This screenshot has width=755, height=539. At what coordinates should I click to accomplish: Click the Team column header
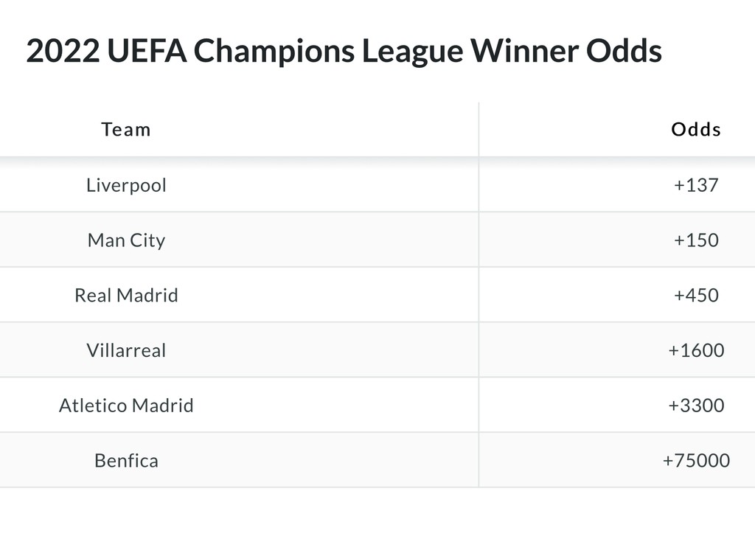pyautogui.click(x=126, y=130)
